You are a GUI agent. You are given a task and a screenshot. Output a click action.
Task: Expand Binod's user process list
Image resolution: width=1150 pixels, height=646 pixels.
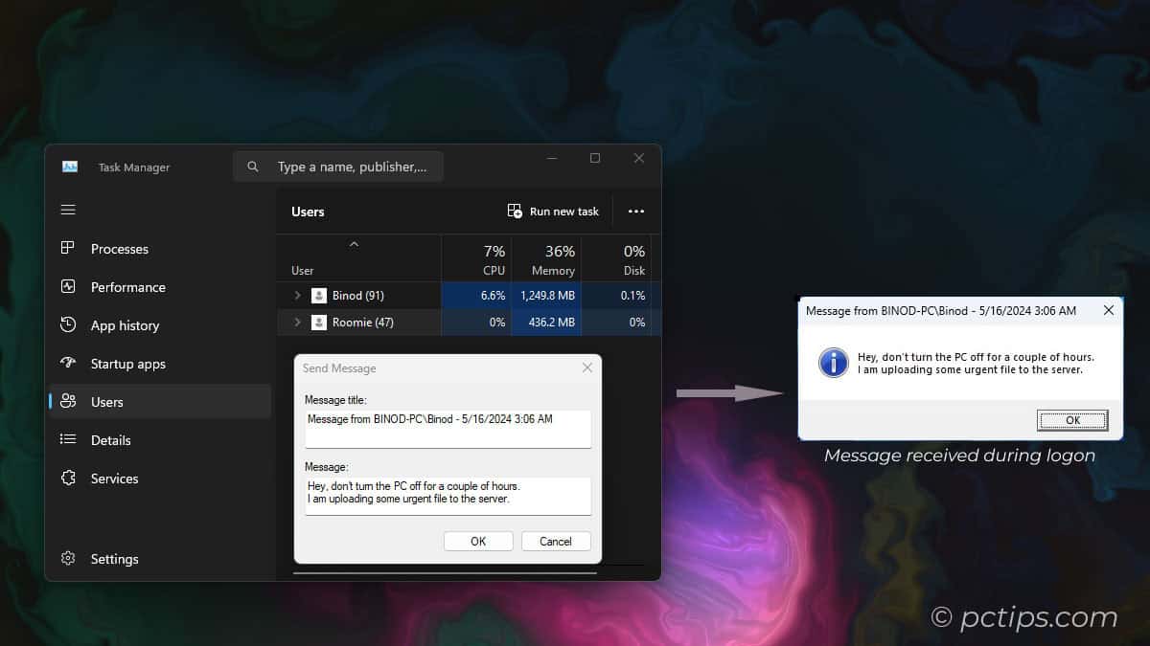(x=296, y=295)
